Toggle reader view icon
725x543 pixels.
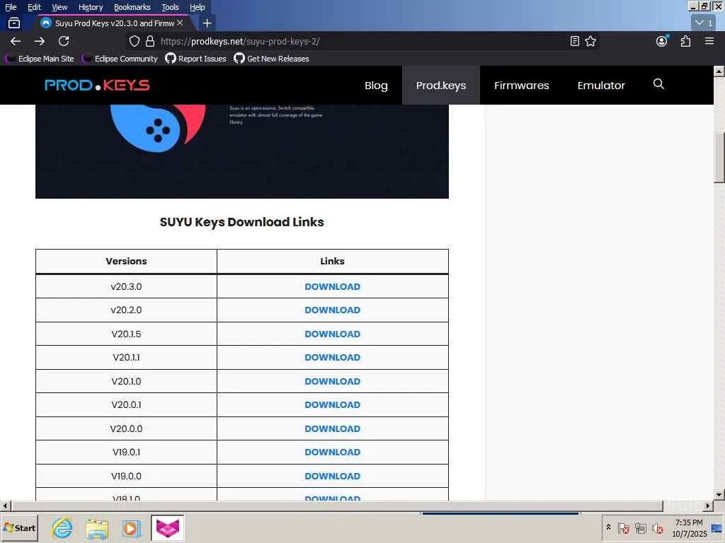click(575, 41)
